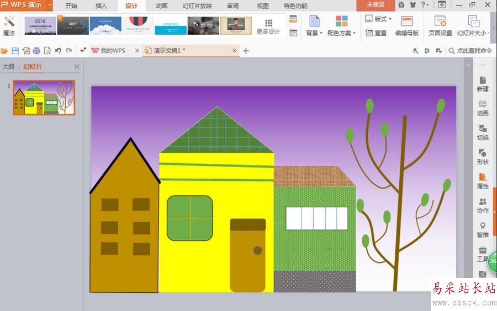The width and height of the screenshot is (497, 311).
Task: Open the 版式 (Layout) dropdown
Action: 378,19
